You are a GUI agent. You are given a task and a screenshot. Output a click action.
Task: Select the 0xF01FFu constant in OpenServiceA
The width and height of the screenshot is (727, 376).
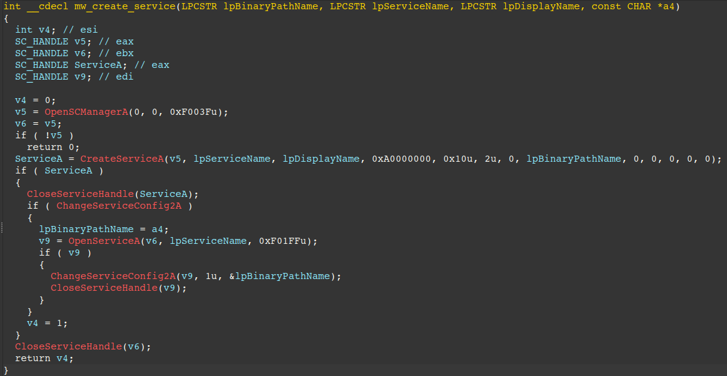point(285,241)
